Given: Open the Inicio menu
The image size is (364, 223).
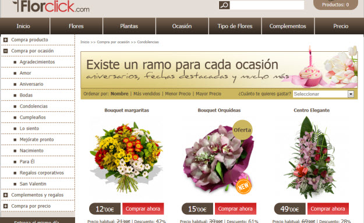Looking at the screenshot, I should click(25, 26).
